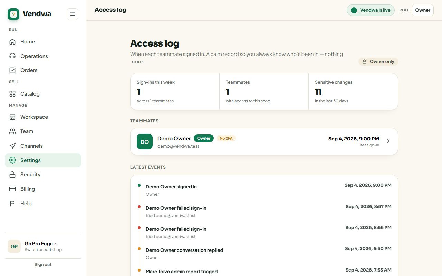
Task: Click the GP shop avatar
Action: 14,246
